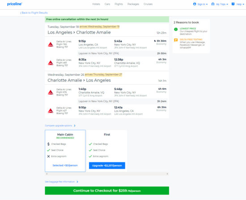Click checkmark next to First Extra Legroom
This screenshot has height=200, width=246.
coord(90,157)
